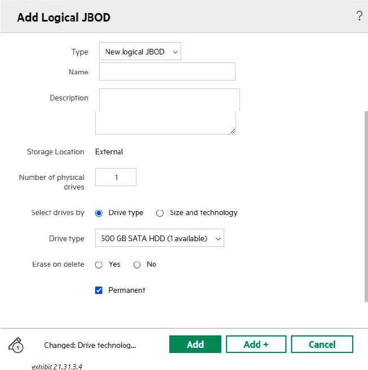Click the chevron arrow in the Type dropdown
This screenshot has width=368, height=370.
(175, 52)
